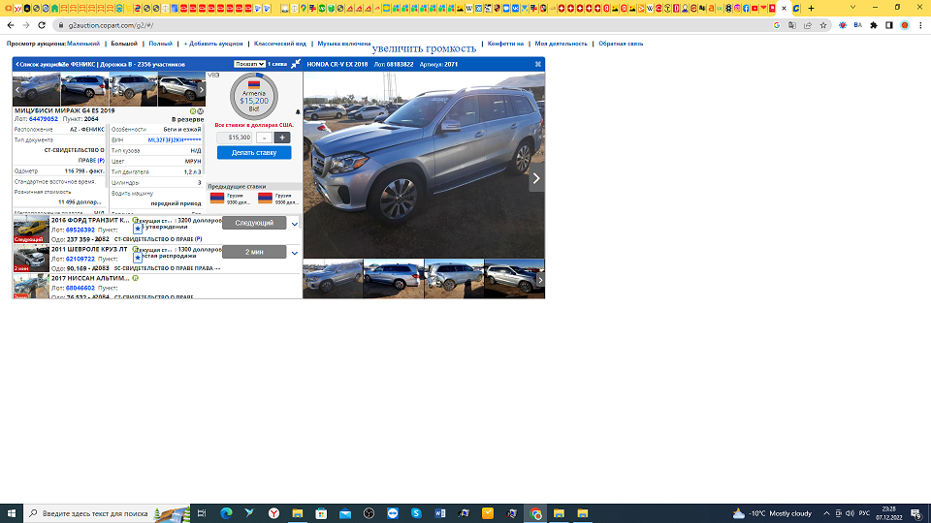Close the auction lane panel with X
The image size is (931, 523).
tap(538, 64)
